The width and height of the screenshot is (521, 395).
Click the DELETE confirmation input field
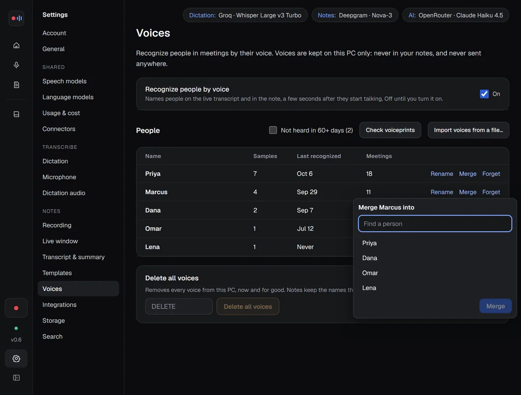179,306
